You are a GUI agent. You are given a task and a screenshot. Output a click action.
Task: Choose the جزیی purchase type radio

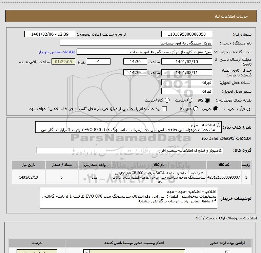215,109
